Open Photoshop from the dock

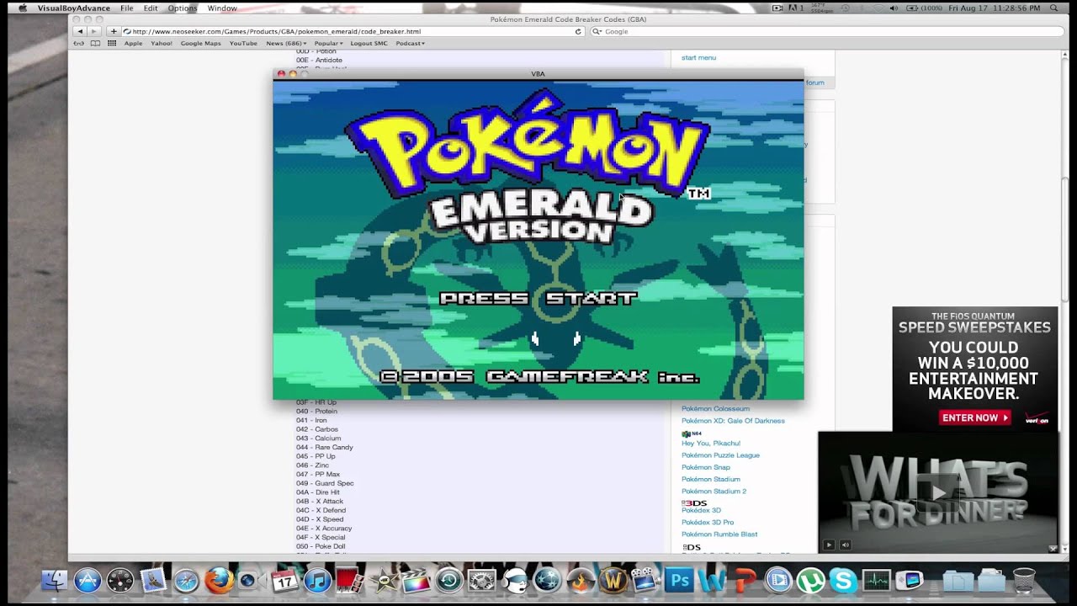tap(678, 580)
